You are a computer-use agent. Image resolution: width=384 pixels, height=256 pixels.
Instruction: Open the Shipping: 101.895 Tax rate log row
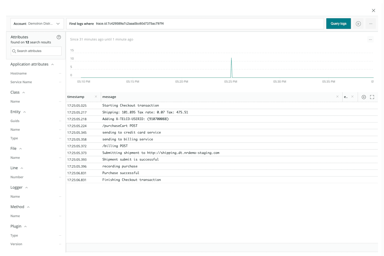pyautogui.click(x=222, y=112)
